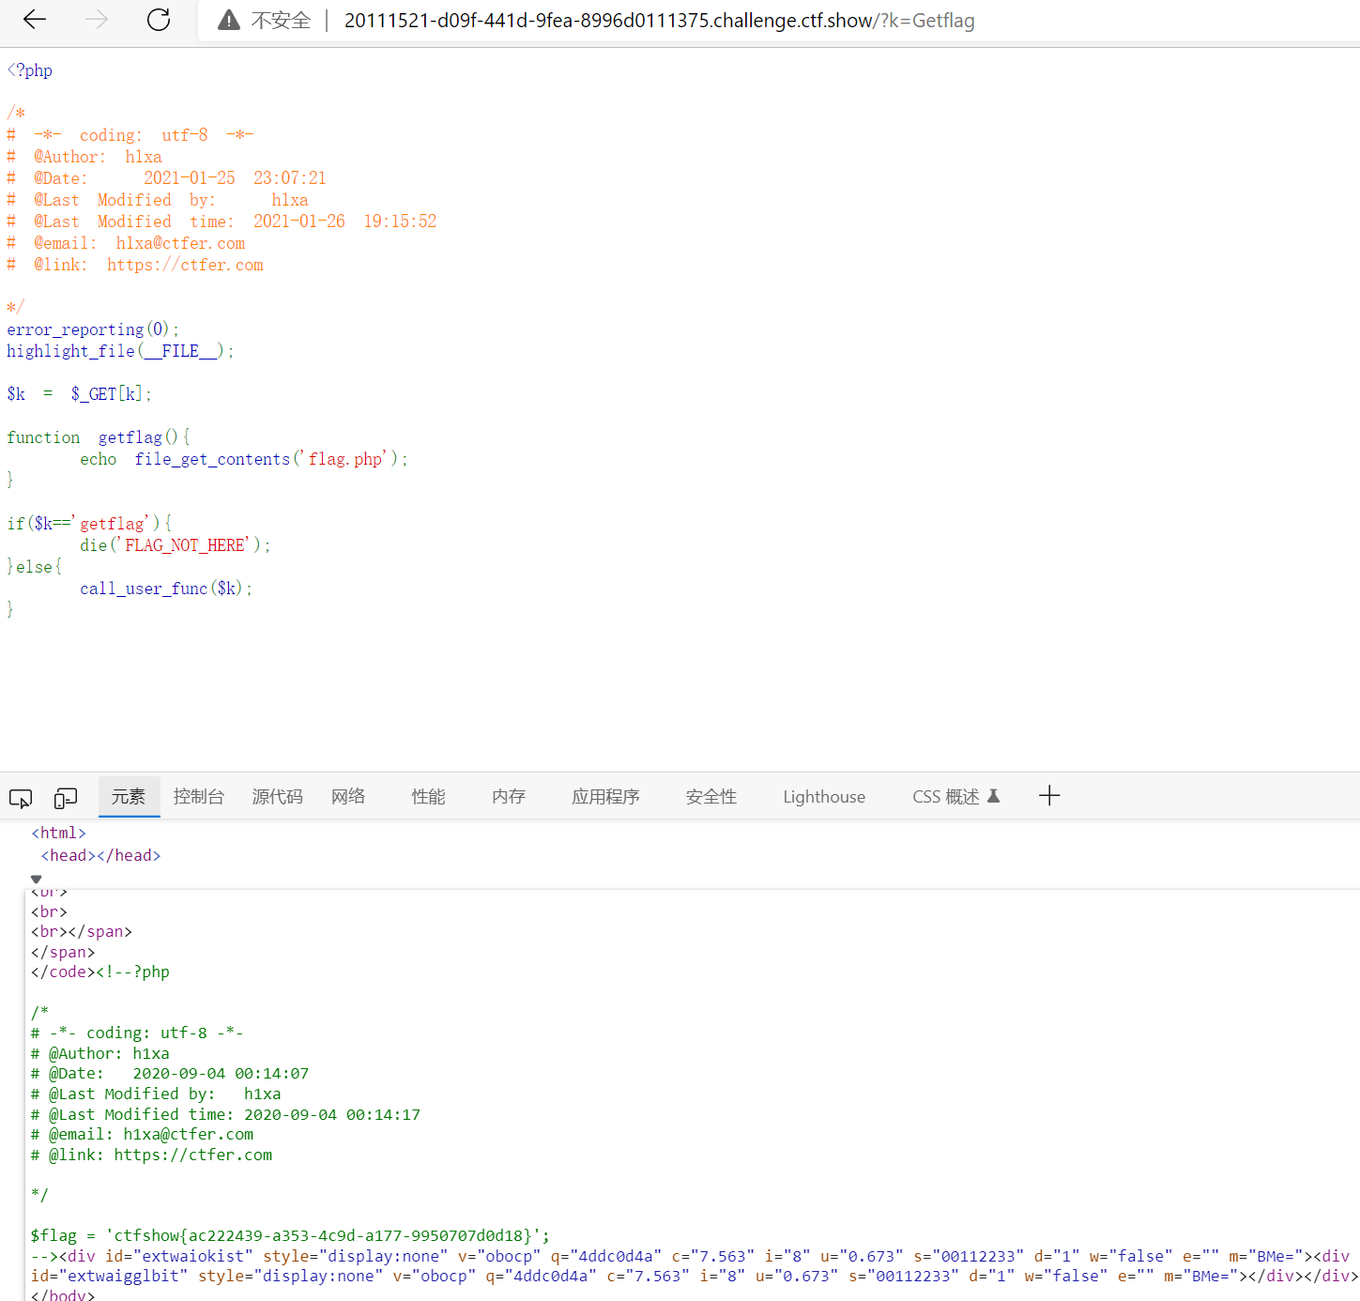1360x1301 pixels.
Task: Click the 'error_reporting(0);' line
Action: (x=93, y=329)
